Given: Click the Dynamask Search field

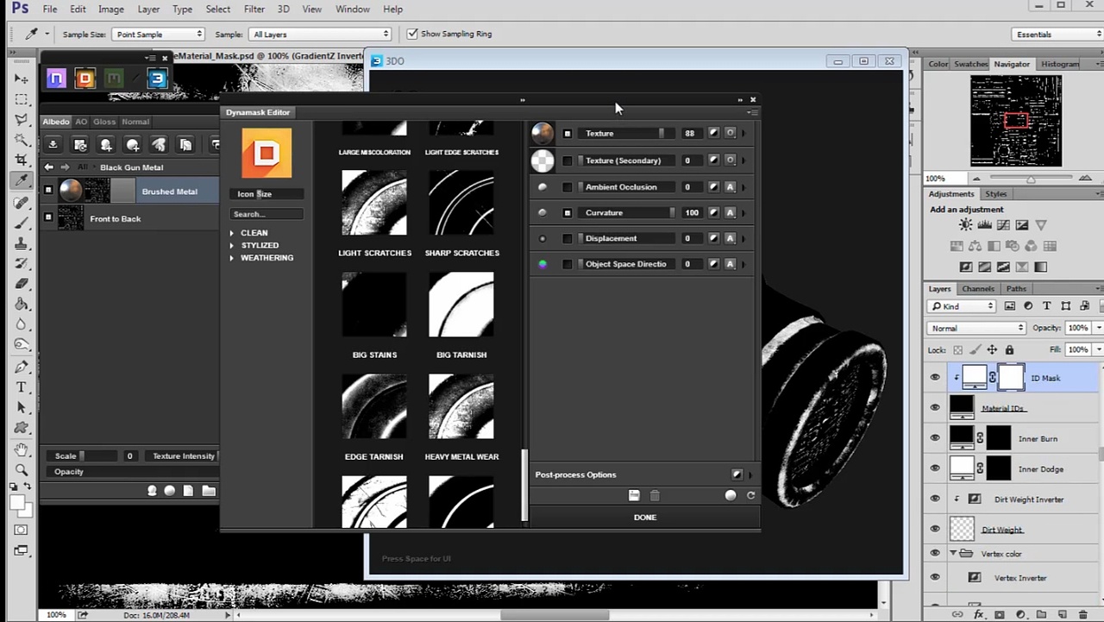Looking at the screenshot, I should point(267,214).
